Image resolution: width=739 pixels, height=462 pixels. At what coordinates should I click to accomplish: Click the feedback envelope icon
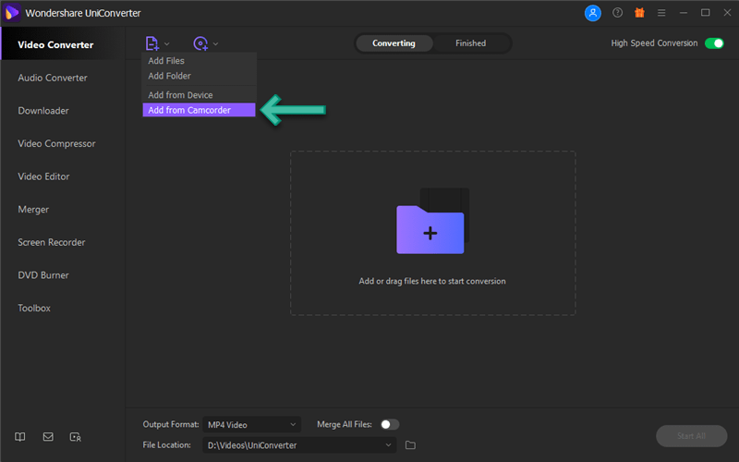tap(48, 437)
